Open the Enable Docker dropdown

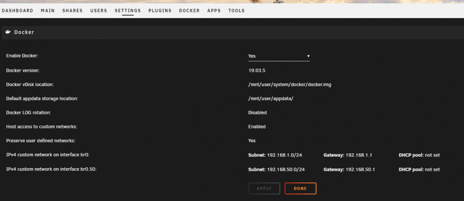tap(279, 56)
